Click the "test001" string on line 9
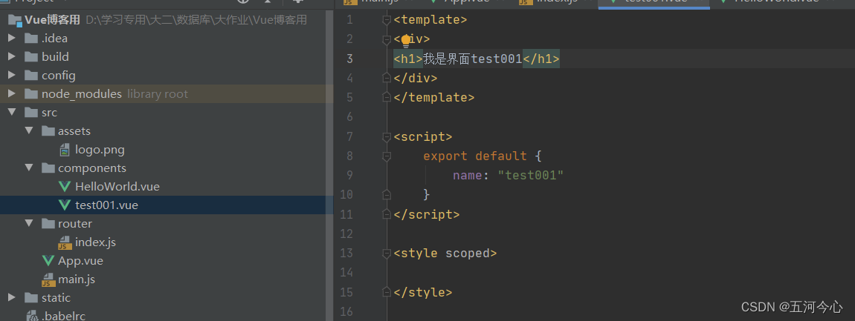Image resolution: width=855 pixels, height=321 pixels. pos(530,175)
